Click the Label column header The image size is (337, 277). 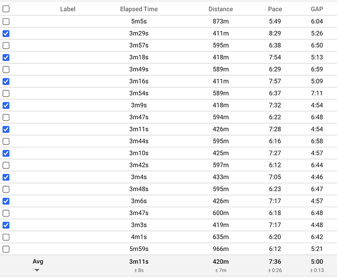tap(68, 9)
